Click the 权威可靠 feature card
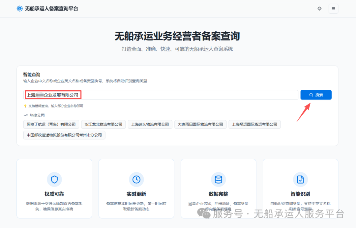Screen dimensions: 356x228 pyautogui.click(x=54, y=188)
